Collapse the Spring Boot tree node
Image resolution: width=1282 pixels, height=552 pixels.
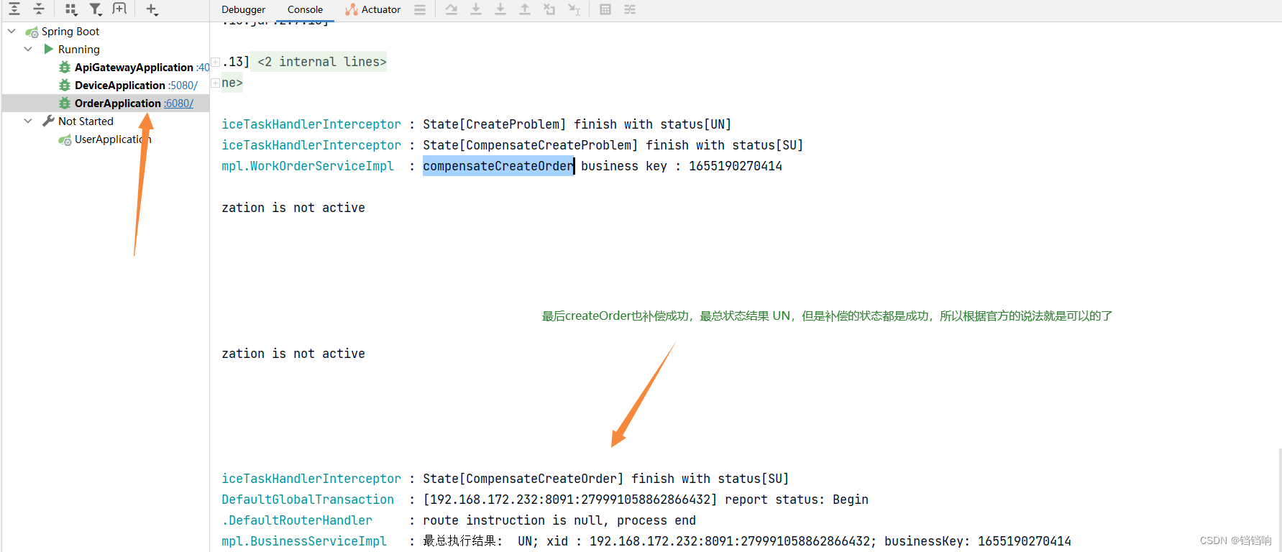click(12, 31)
